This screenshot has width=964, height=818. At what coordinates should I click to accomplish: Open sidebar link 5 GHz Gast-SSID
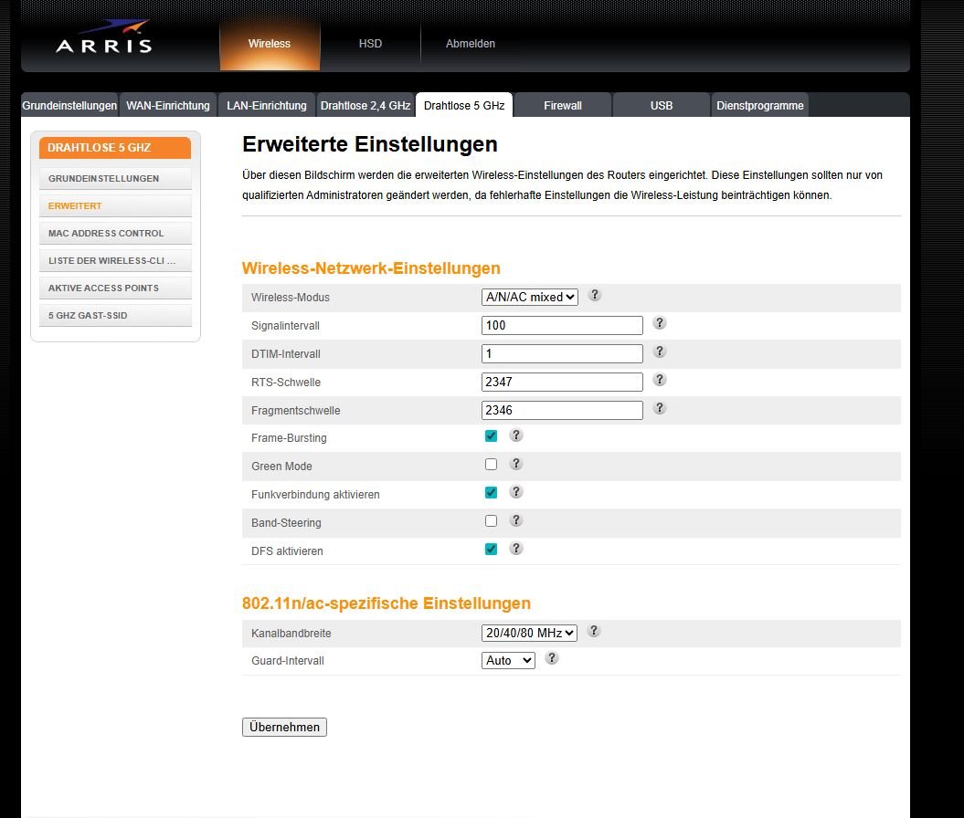pos(115,316)
